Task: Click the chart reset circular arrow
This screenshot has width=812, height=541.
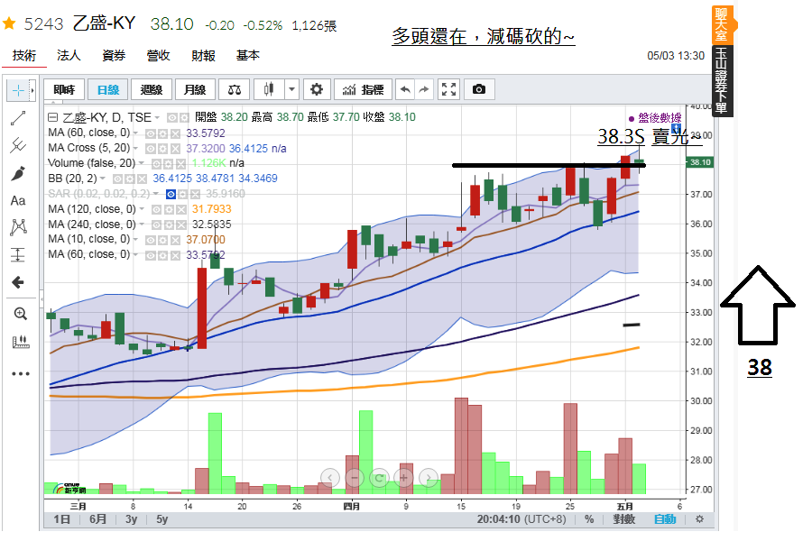Action: click(379, 477)
